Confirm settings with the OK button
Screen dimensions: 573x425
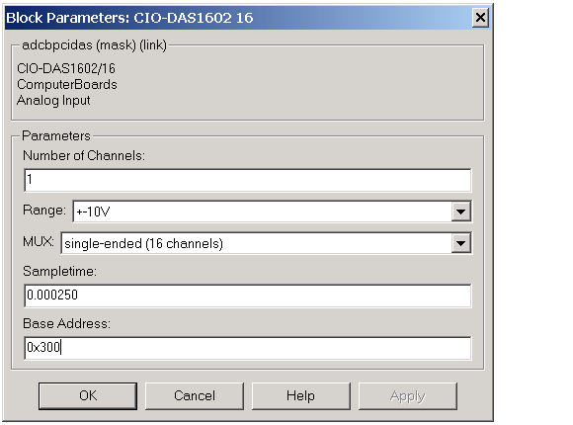click(x=88, y=395)
